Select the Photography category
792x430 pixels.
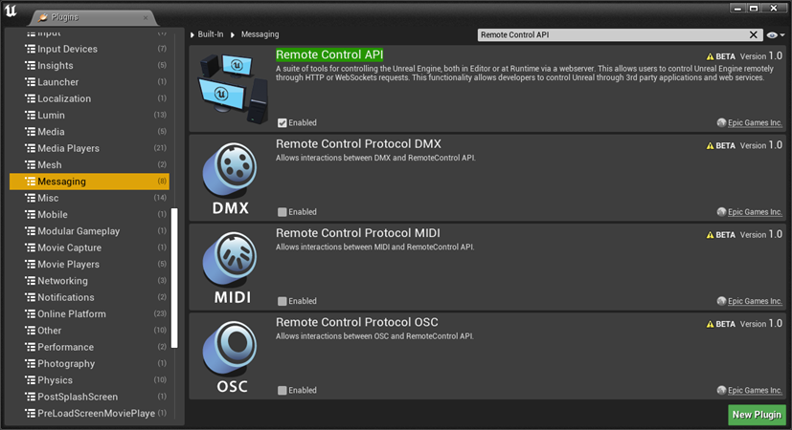tap(89, 363)
